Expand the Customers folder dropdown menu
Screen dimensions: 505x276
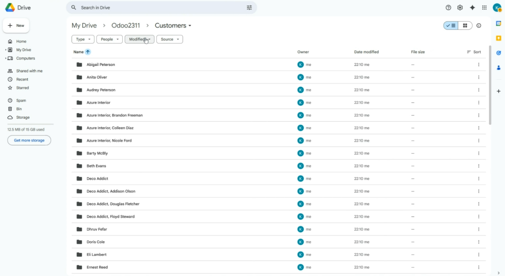pyautogui.click(x=173, y=26)
